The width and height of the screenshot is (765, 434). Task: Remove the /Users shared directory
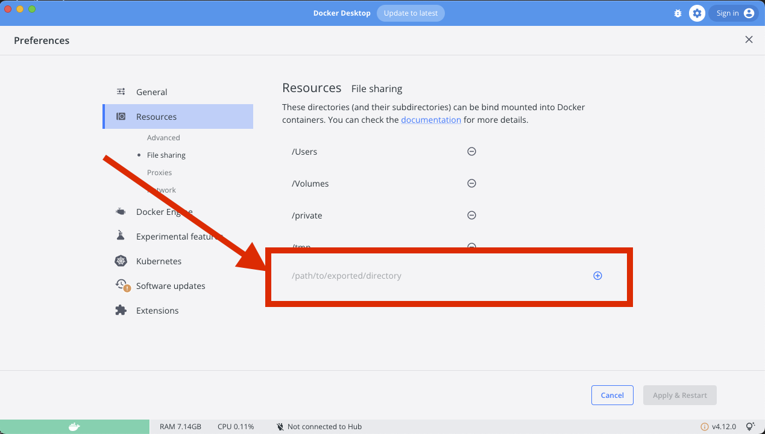tap(472, 152)
